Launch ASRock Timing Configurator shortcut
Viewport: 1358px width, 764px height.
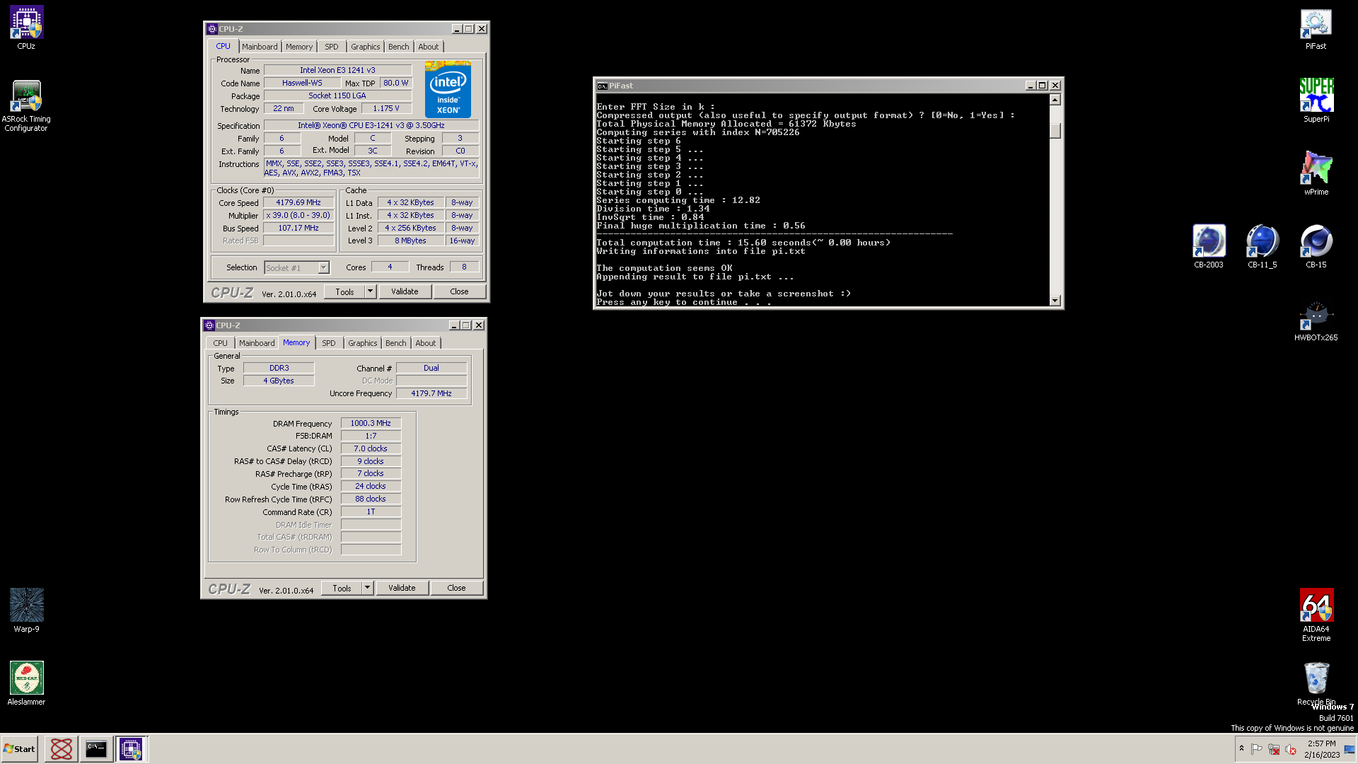(x=26, y=105)
